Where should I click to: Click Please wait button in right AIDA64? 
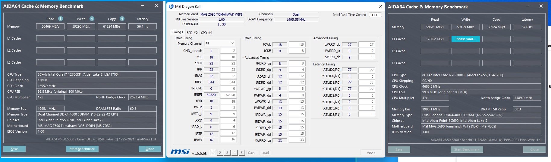click(x=466, y=39)
